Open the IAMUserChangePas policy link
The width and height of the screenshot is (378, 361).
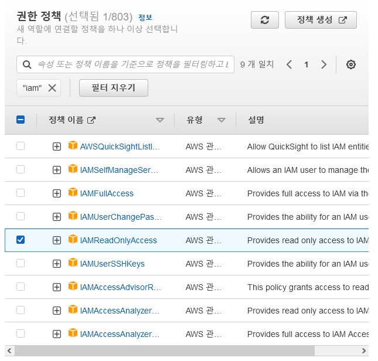point(121,217)
